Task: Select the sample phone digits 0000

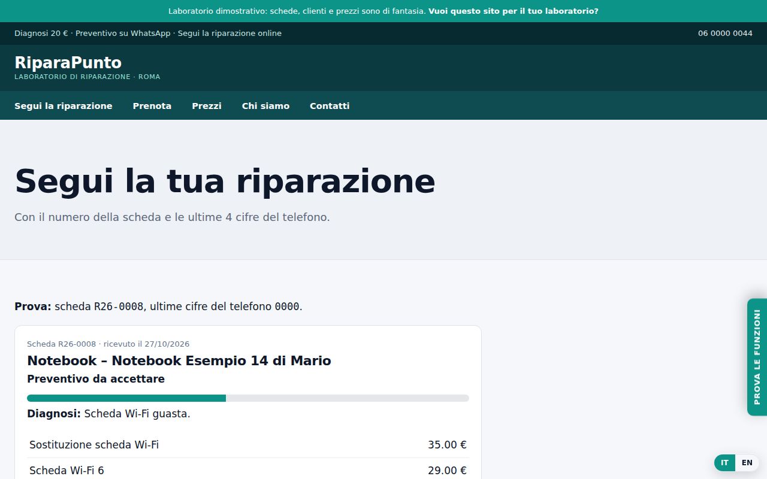Action: pyautogui.click(x=287, y=307)
